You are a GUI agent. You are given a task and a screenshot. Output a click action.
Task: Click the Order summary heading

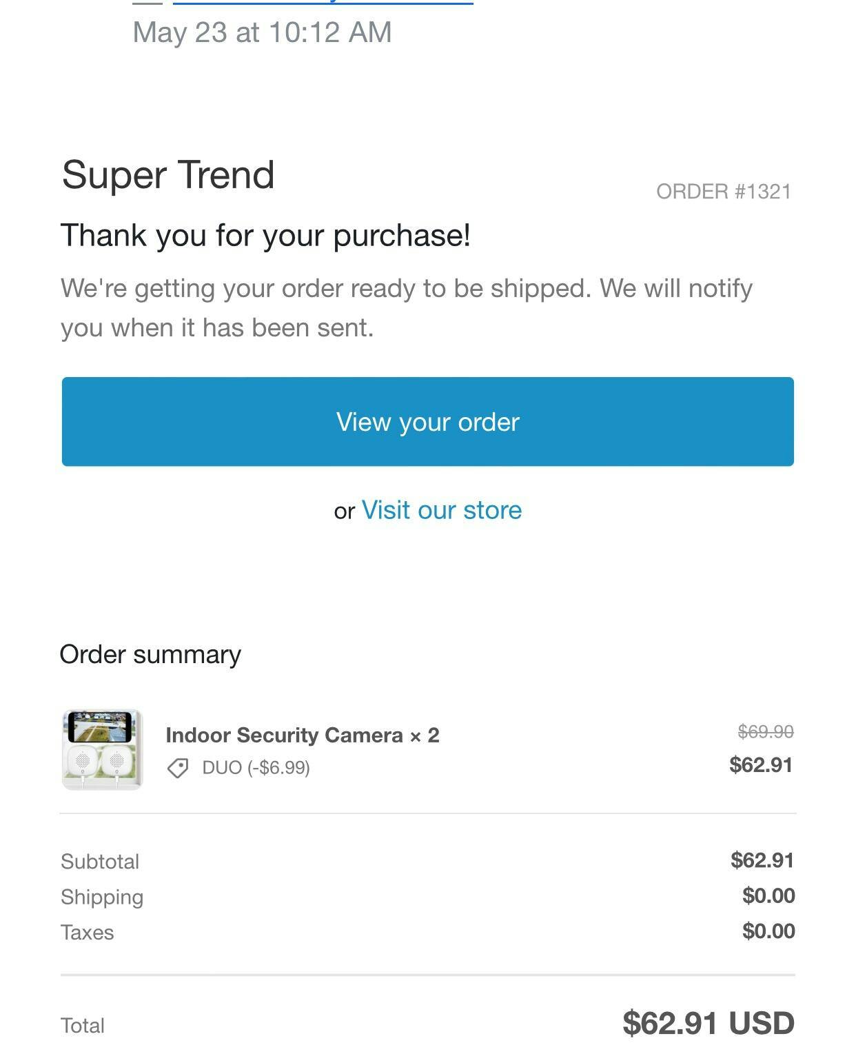(150, 655)
